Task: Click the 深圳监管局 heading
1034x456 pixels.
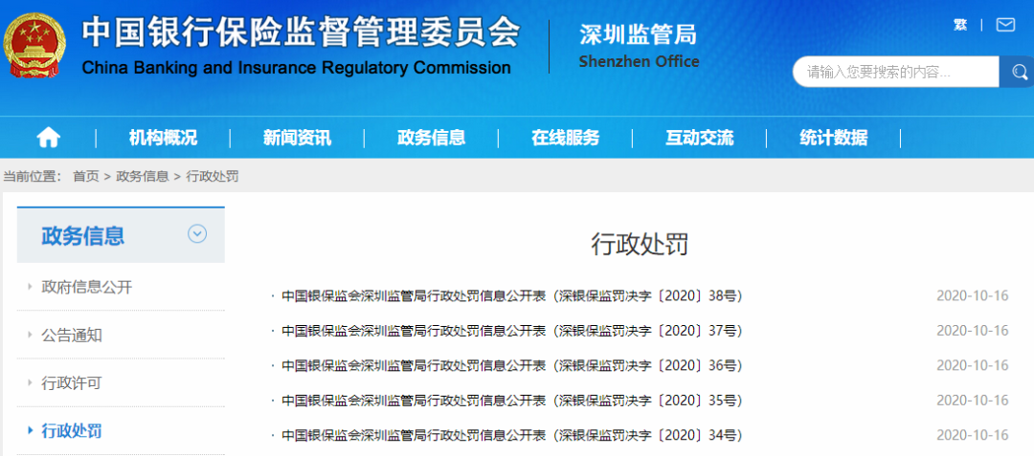Action: 638,33
